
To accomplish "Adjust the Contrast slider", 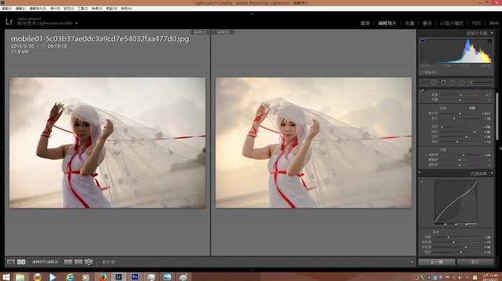I will (x=459, y=119).
